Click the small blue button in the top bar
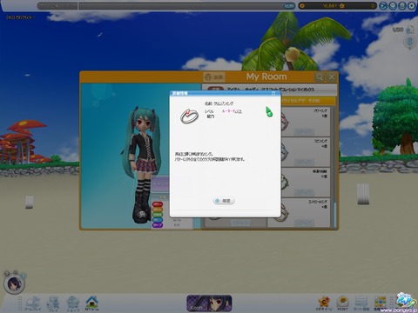Image resolution: width=418 pixels, height=313 pixels. click(x=288, y=6)
